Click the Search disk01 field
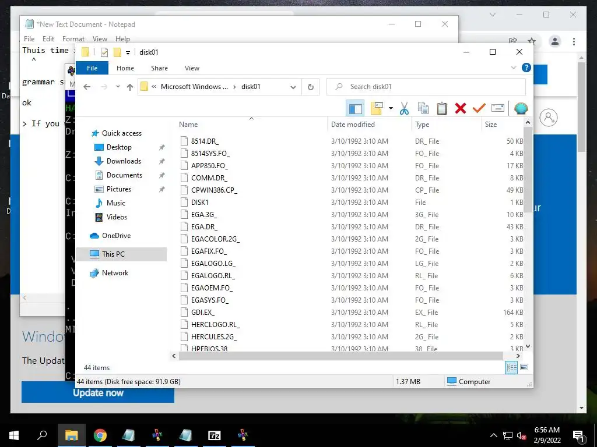The image size is (597, 447). [x=426, y=87]
